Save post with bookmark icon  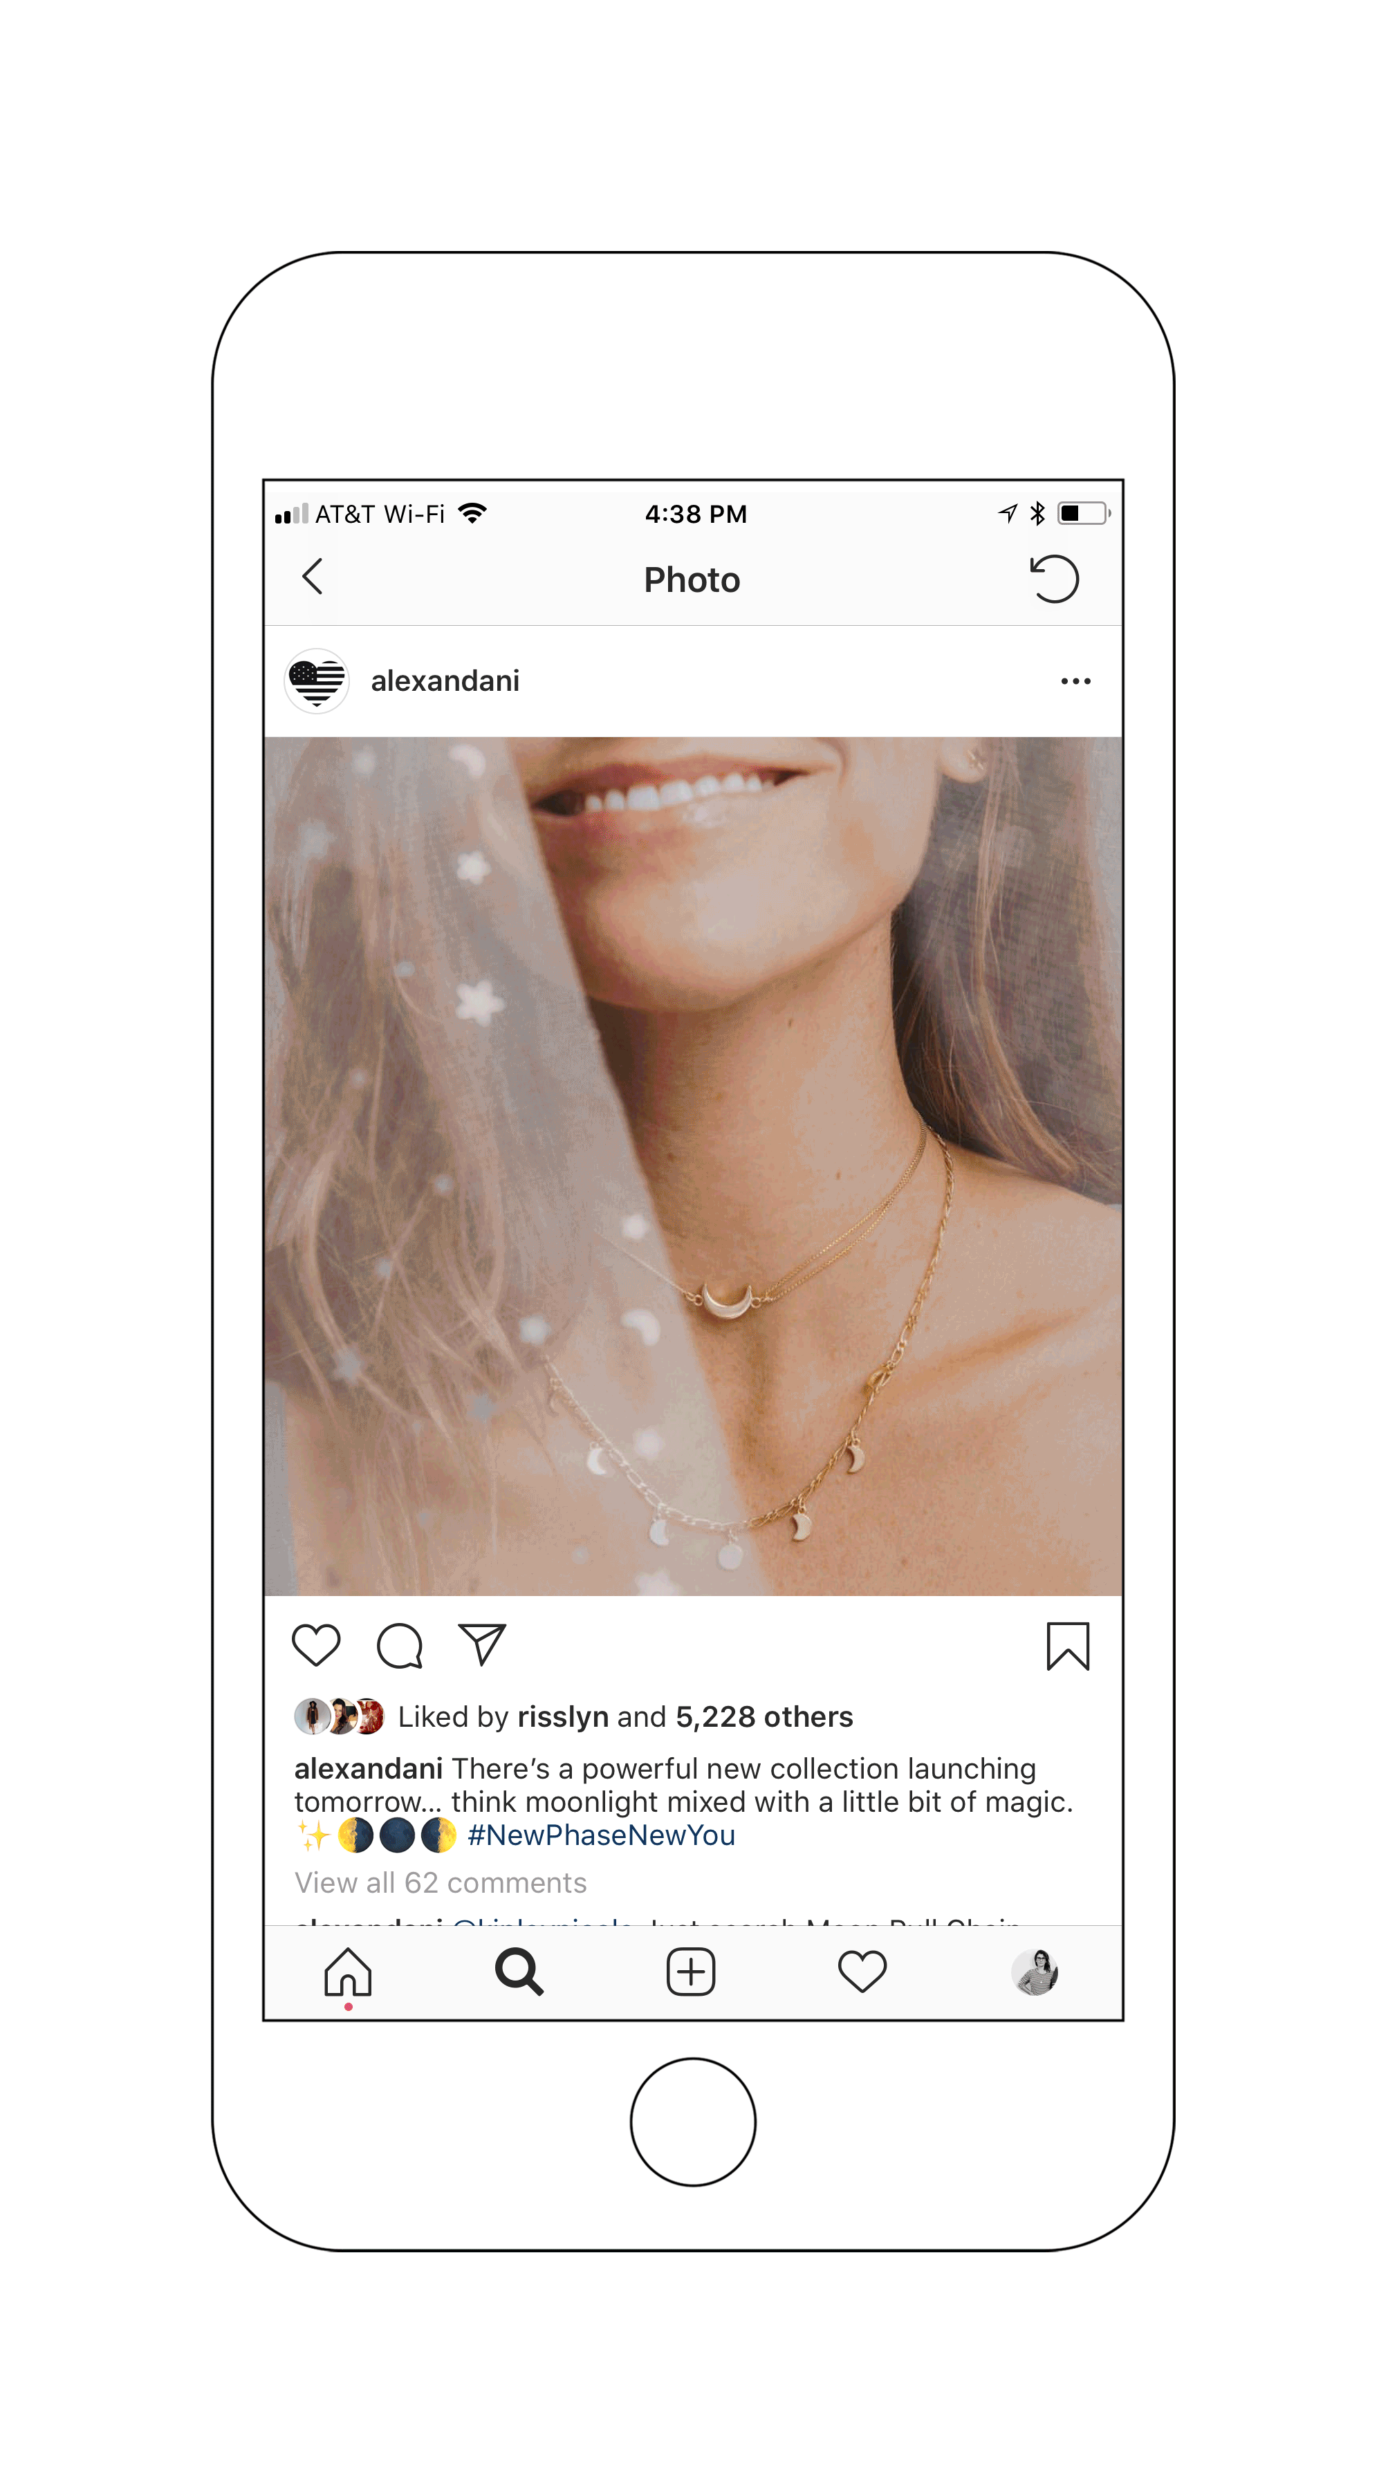pyautogui.click(x=1067, y=1647)
